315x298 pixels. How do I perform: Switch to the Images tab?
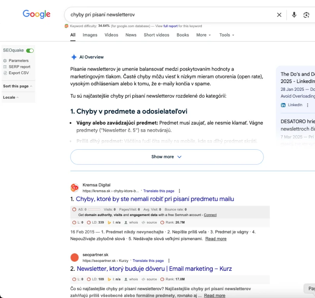click(x=90, y=35)
